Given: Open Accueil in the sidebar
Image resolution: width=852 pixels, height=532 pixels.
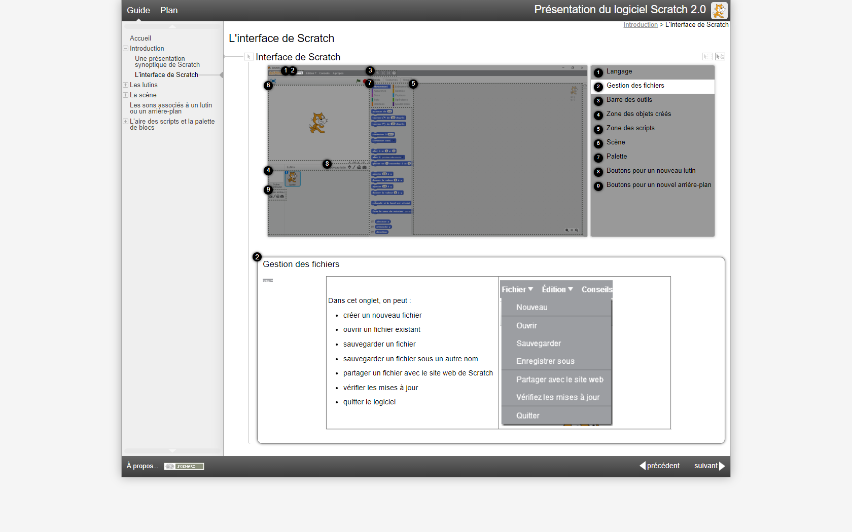Looking at the screenshot, I should (x=140, y=39).
